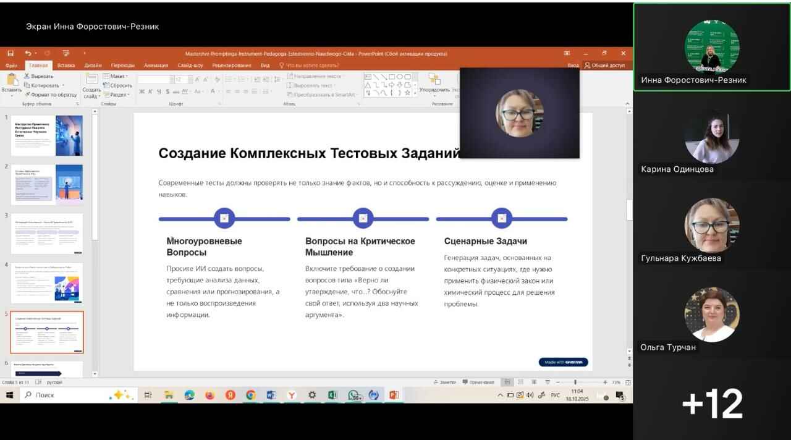Switch to the Вставка ribbon tab
Image resolution: width=791 pixels, height=440 pixels.
pos(66,66)
